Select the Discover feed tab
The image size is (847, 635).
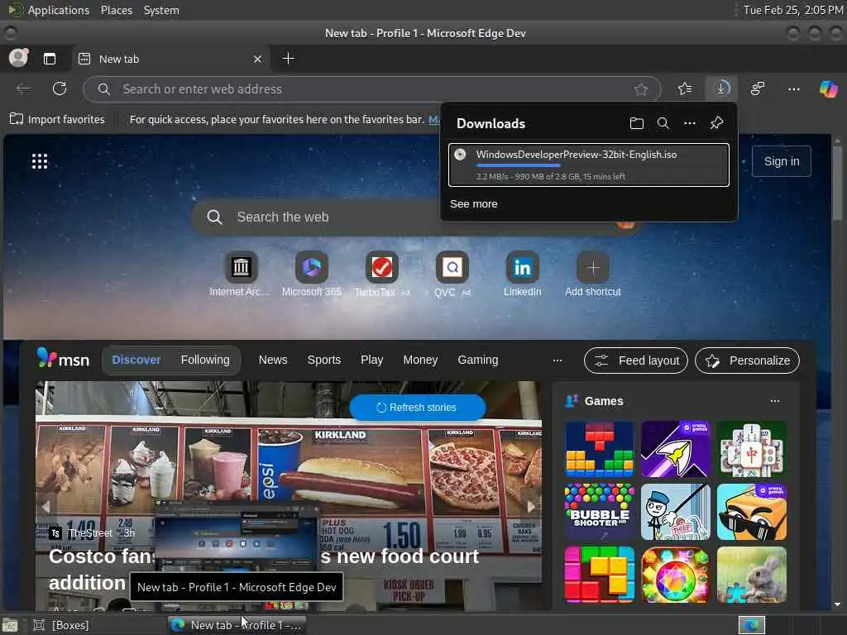136,360
